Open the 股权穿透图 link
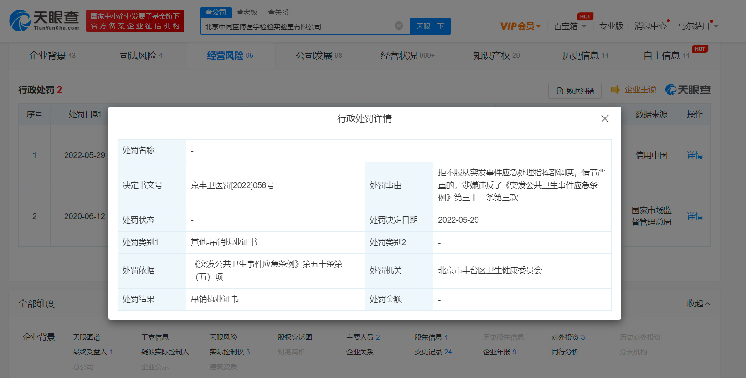The height and width of the screenshot is (378, 746). pos(295,337)
